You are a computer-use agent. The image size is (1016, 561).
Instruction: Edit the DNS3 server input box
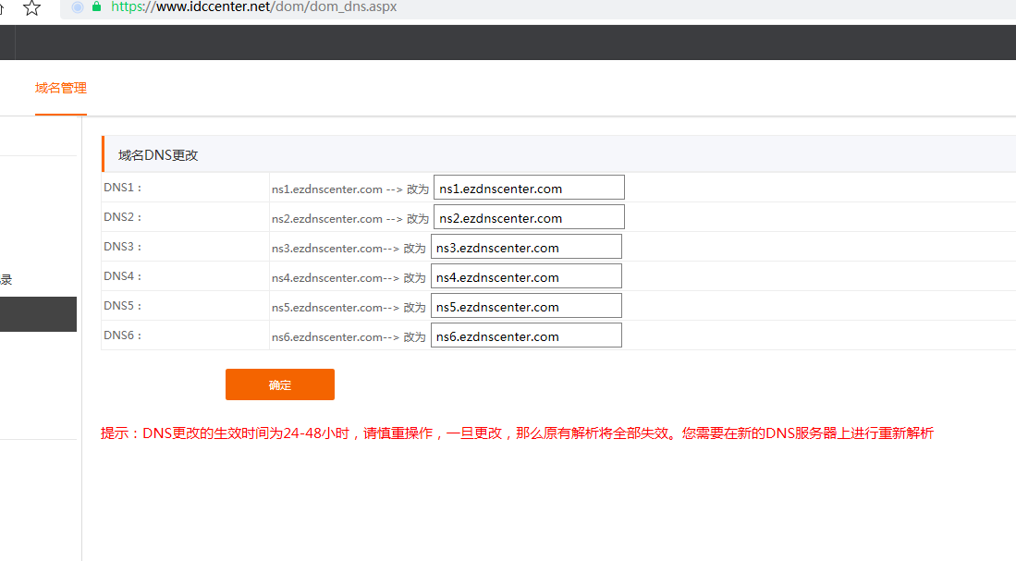(526, 247)
